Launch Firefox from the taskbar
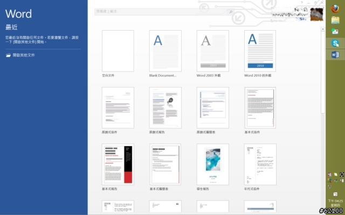 point(335,9)
